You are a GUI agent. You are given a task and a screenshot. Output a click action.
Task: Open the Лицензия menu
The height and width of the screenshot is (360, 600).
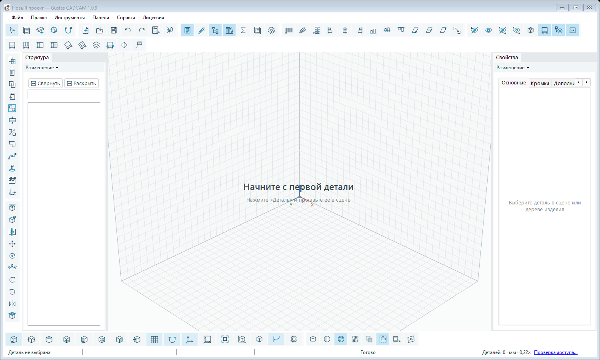tap(153, 18)
